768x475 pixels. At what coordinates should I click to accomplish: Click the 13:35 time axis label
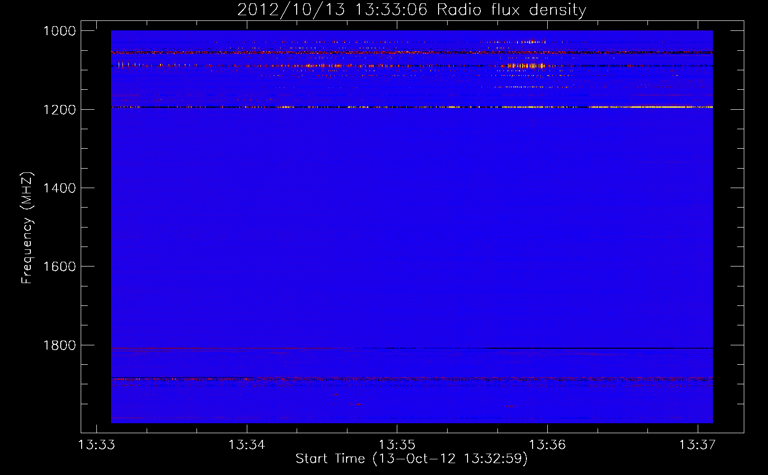click(x=397, y=445)
